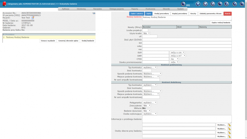Screen dimensions: 247x139
Task: Open the Rozliczenia menu
Action: click(x=150, y=9)
